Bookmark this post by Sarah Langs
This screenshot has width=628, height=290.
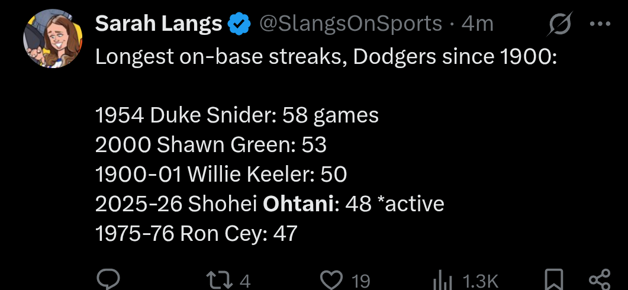click(555, 280)
